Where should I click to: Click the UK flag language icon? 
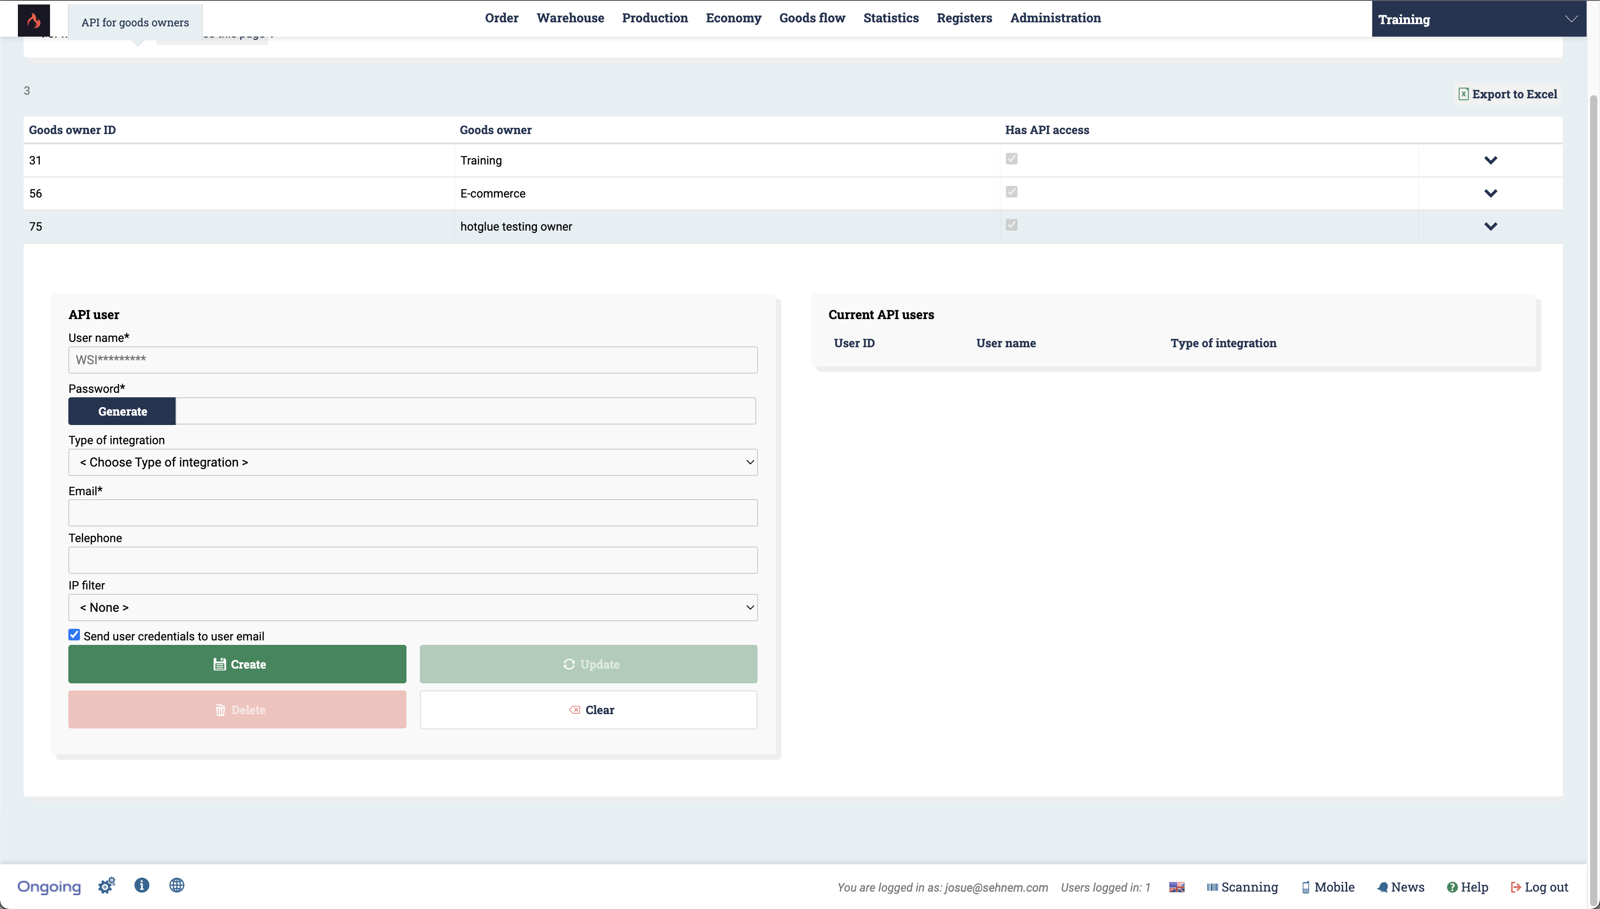(x=1176, y=887)
